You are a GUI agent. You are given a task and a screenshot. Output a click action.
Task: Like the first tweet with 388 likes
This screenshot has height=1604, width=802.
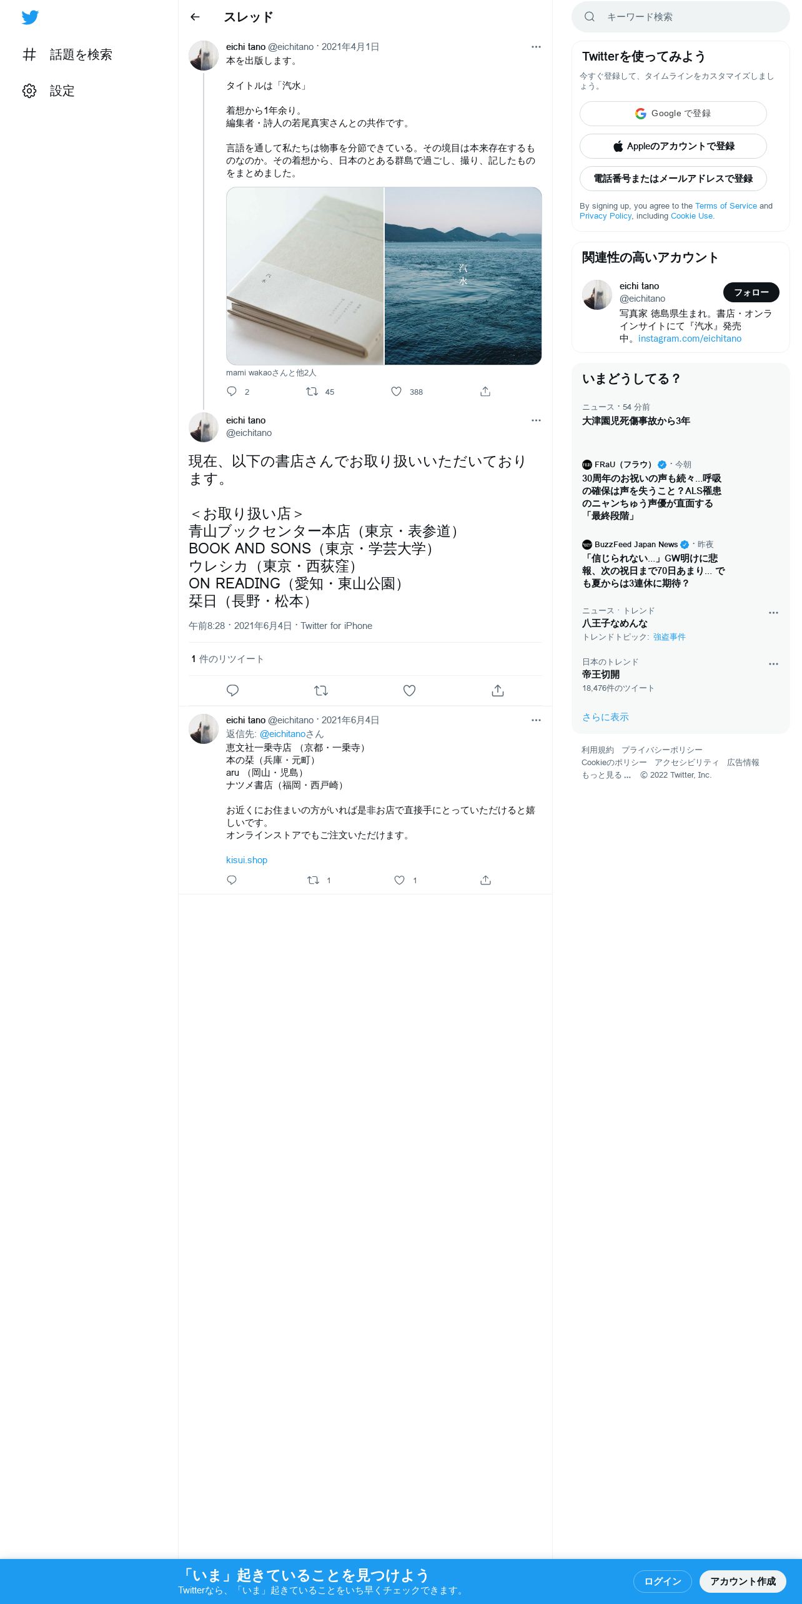click(396, 392)
